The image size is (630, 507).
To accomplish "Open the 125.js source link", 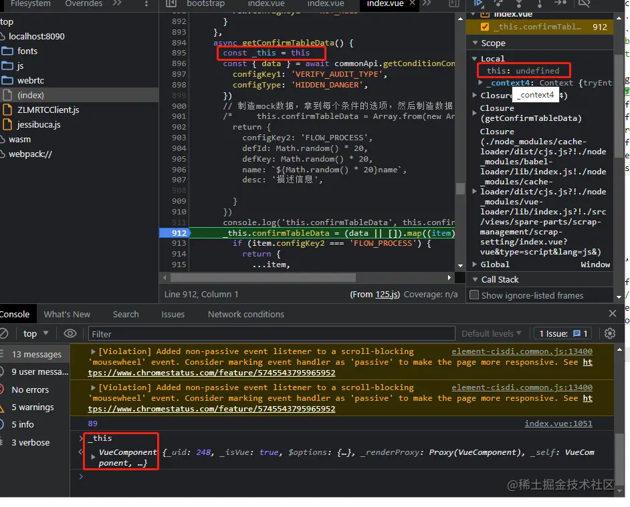I will tap(387, 294).
